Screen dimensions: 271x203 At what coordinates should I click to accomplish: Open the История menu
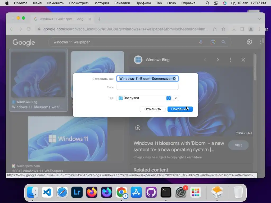pyautogui.click(x=102, y=3)
